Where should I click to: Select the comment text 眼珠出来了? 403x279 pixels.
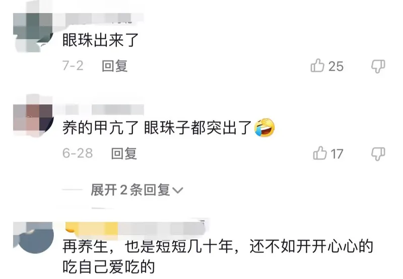tap(100, 40)
